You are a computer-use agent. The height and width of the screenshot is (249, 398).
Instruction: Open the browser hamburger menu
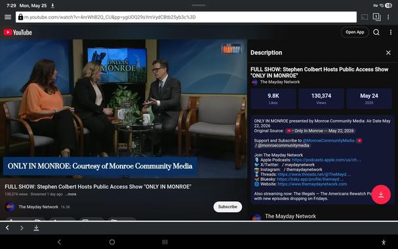click(8, 17)
